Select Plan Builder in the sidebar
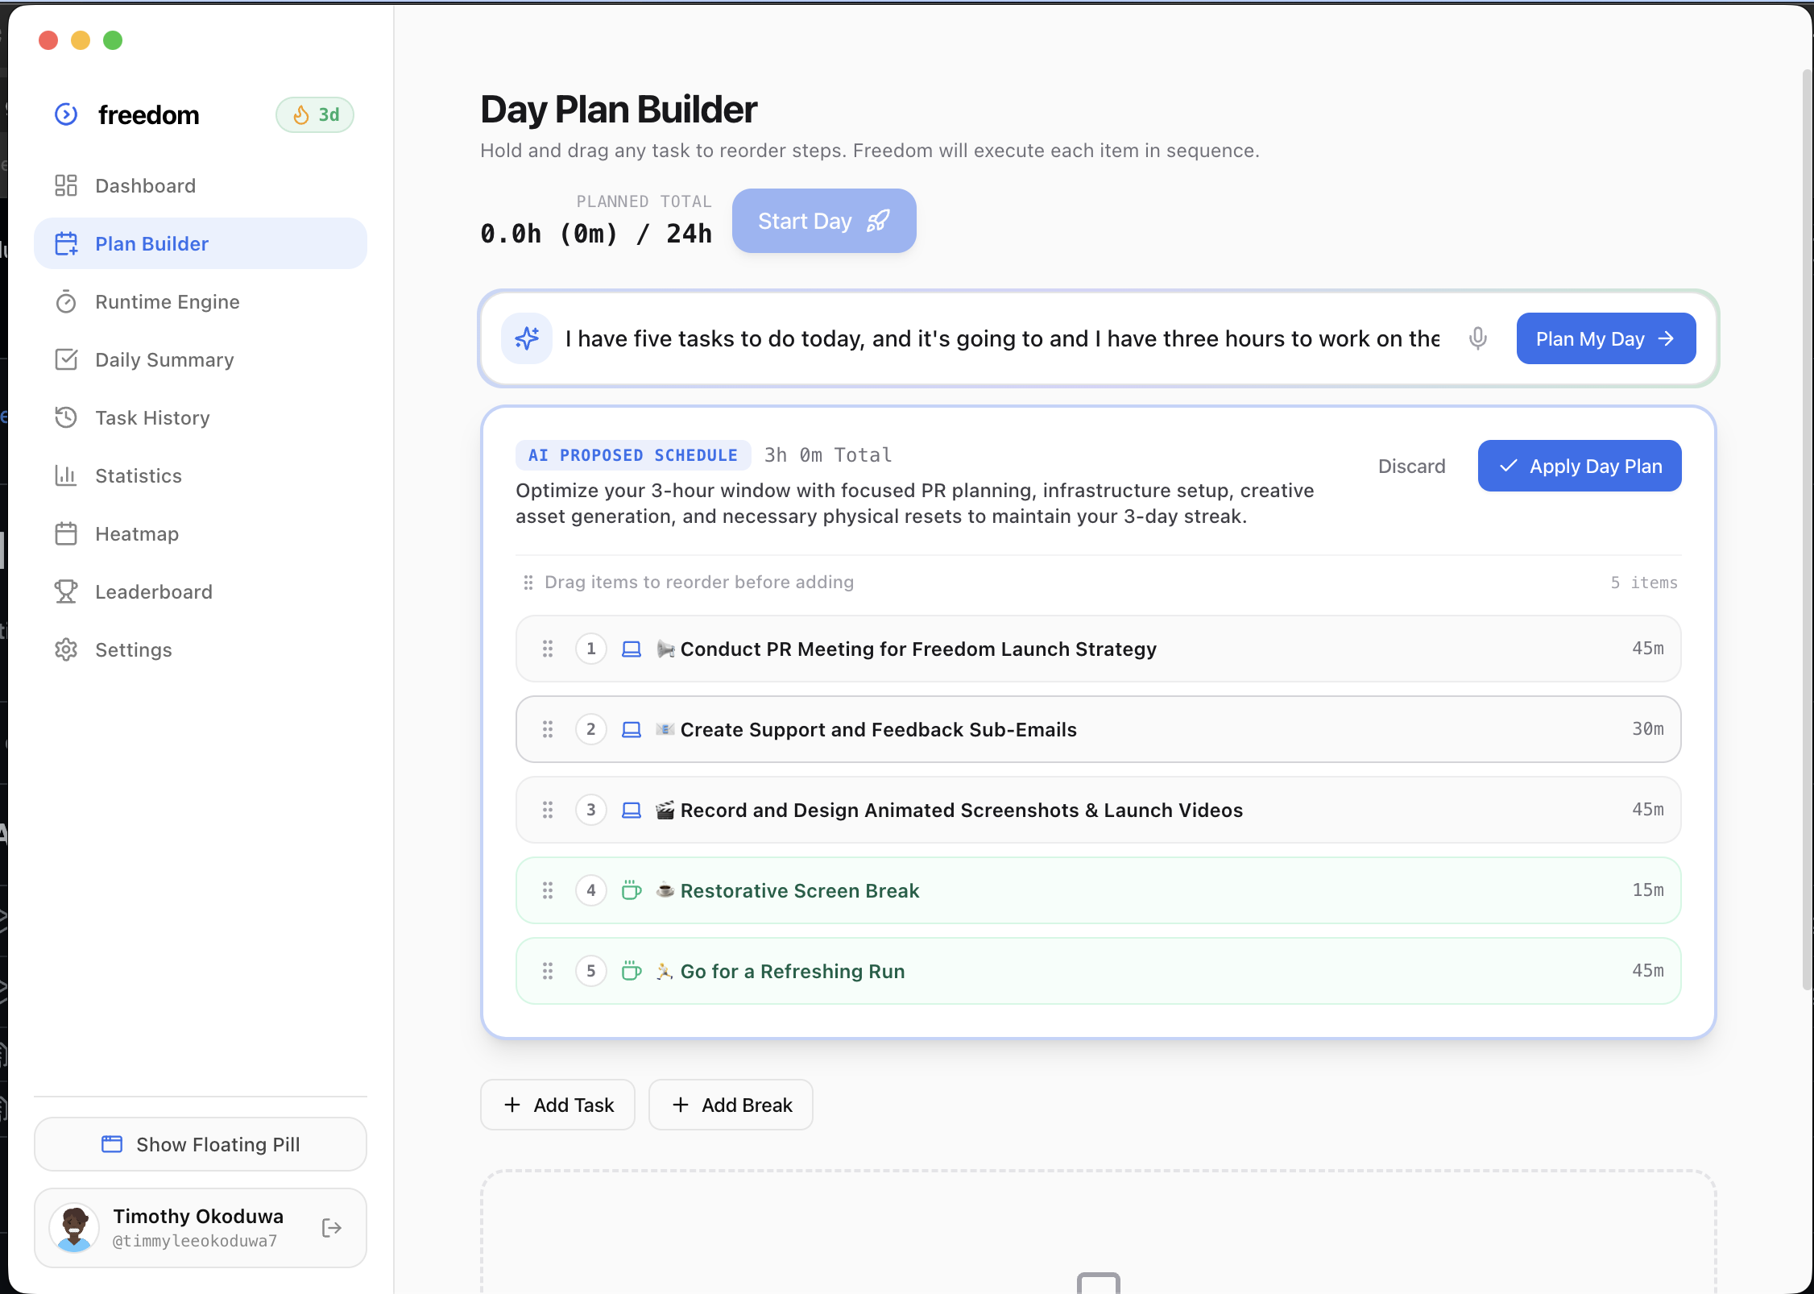The height and width of the screenshot is (1294, 1814). click(201, 243)
